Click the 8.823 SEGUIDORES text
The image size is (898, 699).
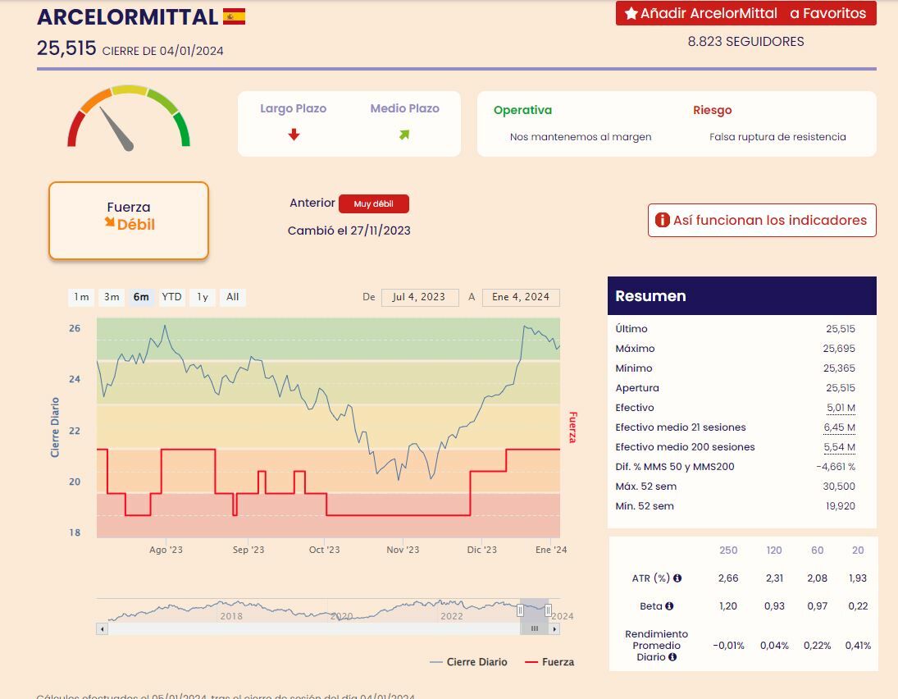(x=745, y=41)
